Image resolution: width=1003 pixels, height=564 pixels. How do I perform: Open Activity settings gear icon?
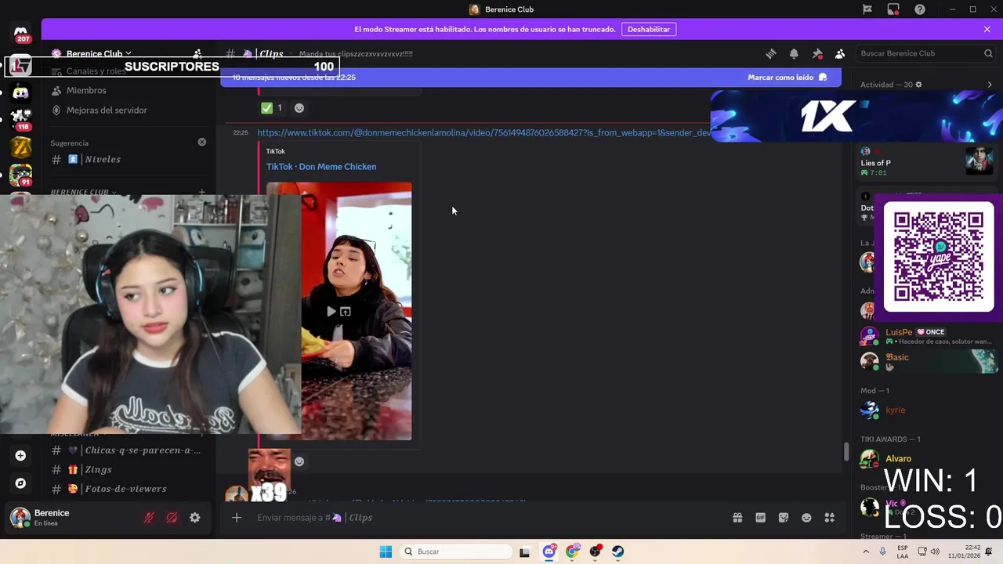919,85
